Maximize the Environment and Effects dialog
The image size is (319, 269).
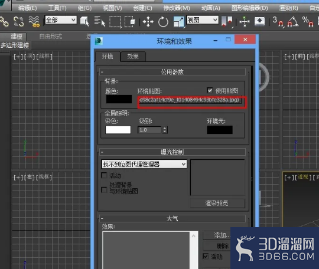pyautogui.click(x=228, y=40)
